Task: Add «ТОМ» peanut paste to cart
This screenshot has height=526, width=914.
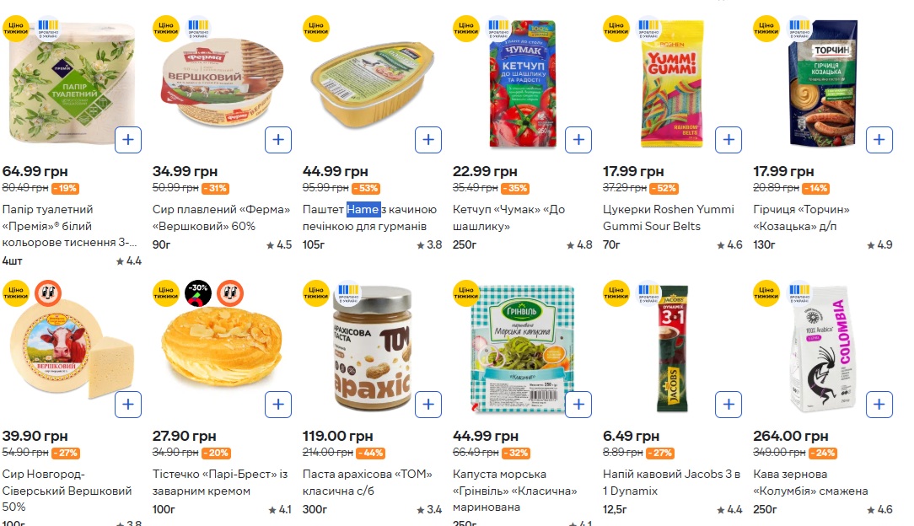Action: [x=428, y=405]
